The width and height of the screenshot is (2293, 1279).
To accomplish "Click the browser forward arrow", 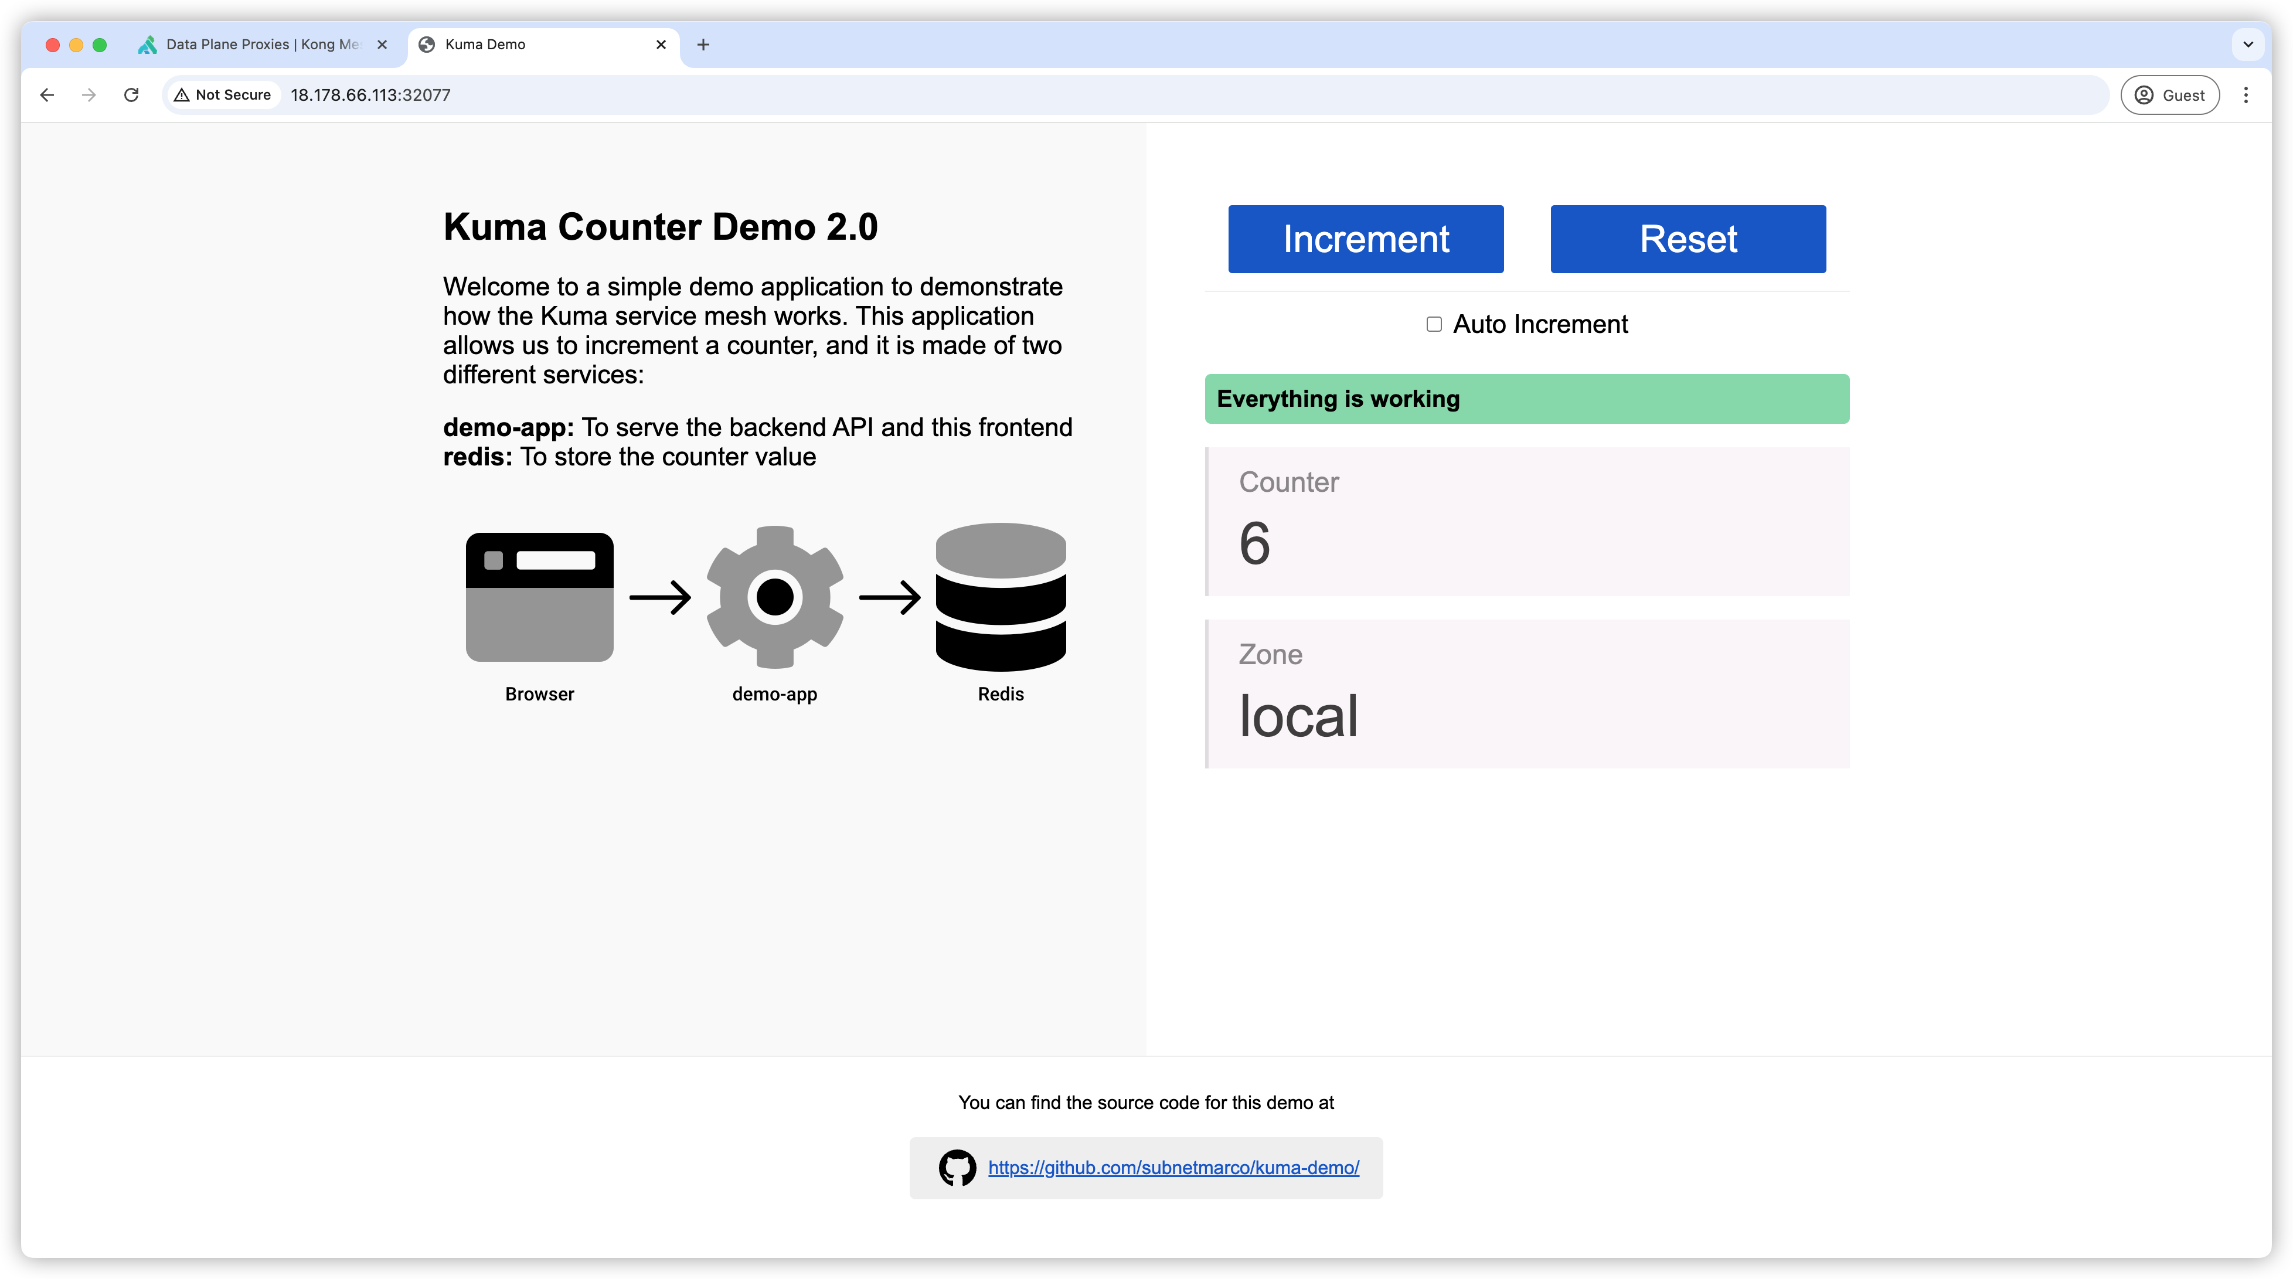I will 88,94.
